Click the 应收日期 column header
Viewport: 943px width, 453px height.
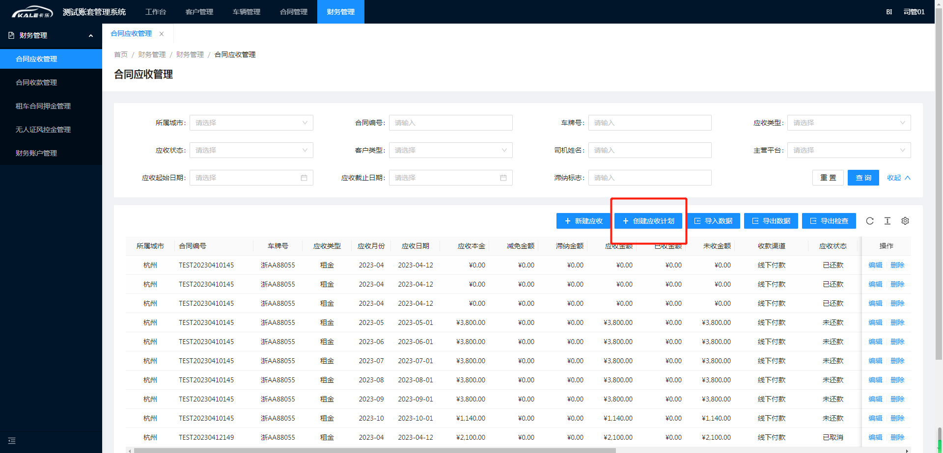(416, 246)
